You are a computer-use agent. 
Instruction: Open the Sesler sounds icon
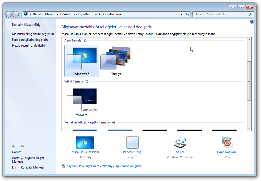tap(180, 143)
